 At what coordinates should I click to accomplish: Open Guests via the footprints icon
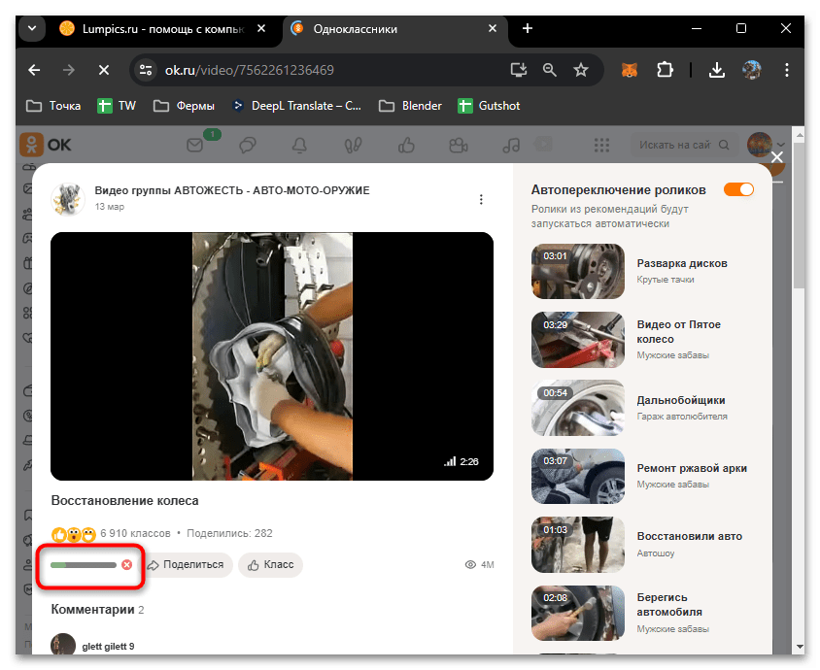click(352, 144)
